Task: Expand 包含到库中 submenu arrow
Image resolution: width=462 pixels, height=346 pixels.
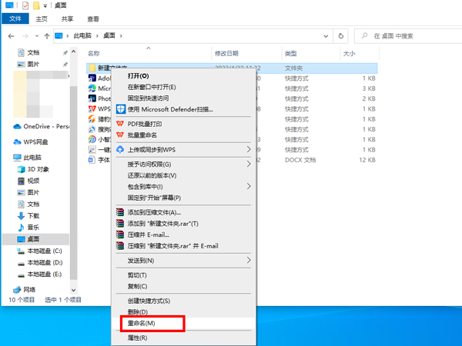Action: 249,186
